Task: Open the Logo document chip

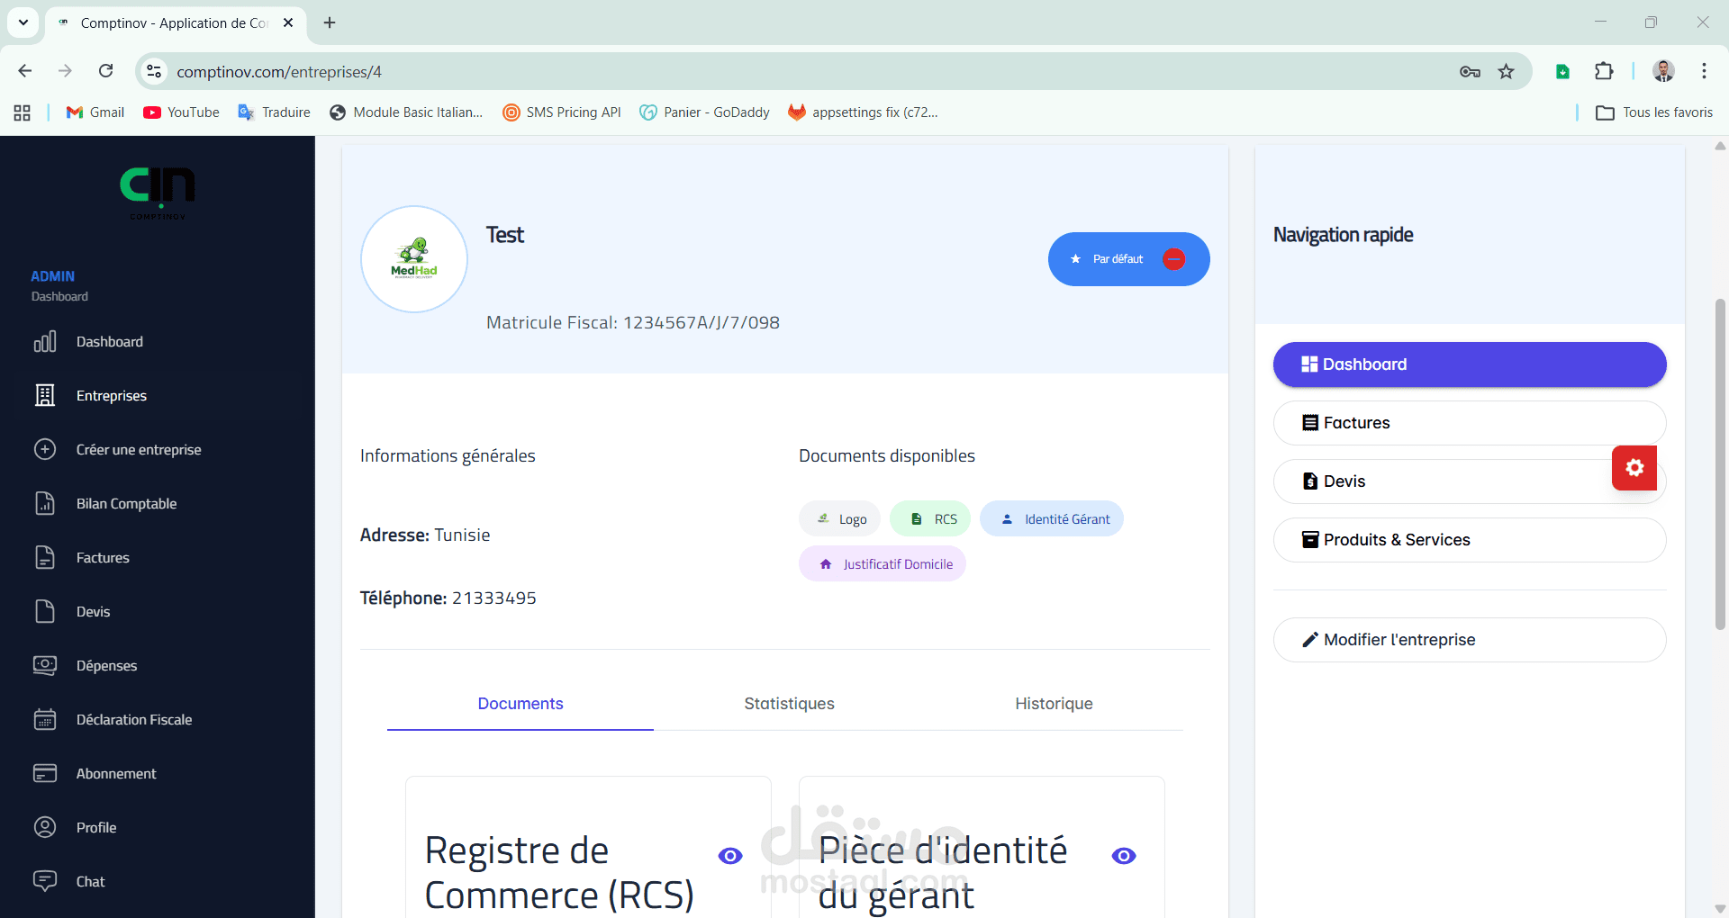Action: (x=839, y=519)
